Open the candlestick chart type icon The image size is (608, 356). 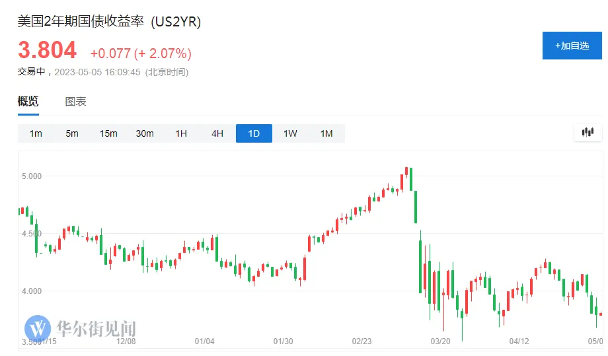coord(588,132)
